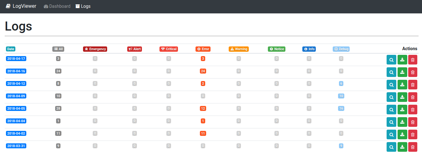Click the Emergency column header badge

tap(95, 49)
